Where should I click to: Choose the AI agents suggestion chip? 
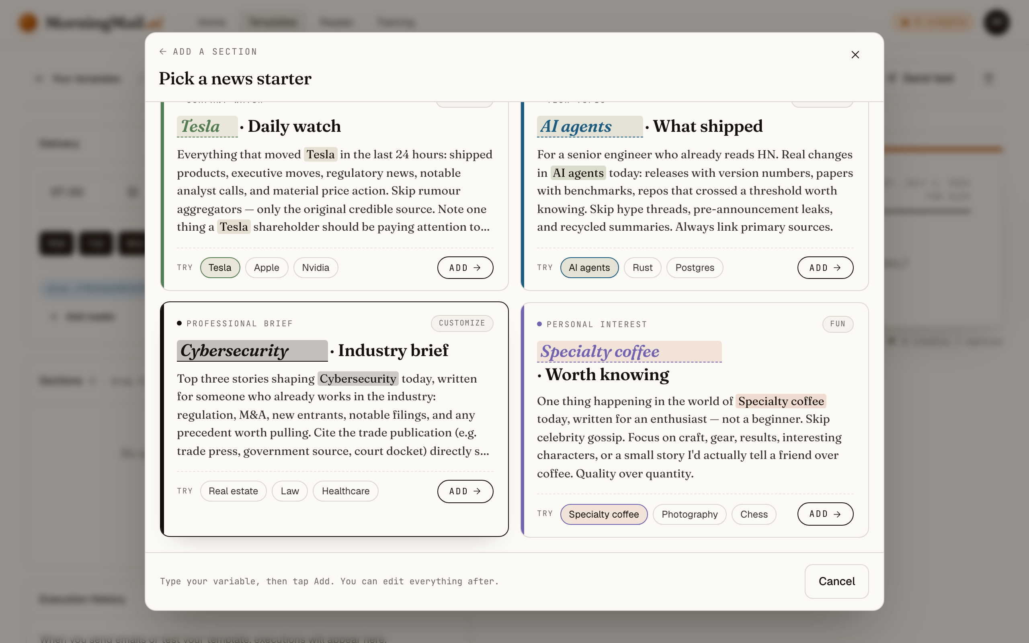click(x=589, y=268)
